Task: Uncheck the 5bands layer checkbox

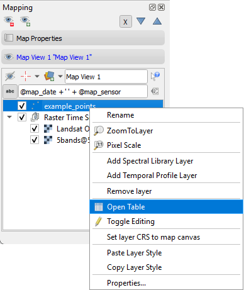Action: click(35, 140)
